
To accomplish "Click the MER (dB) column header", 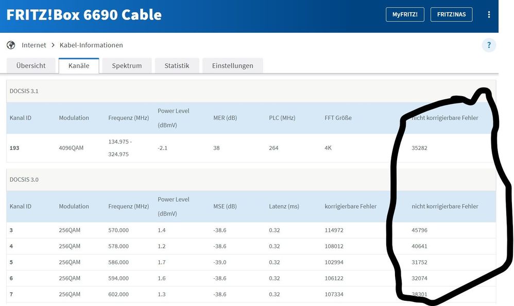I will click(x=225, y=118).
